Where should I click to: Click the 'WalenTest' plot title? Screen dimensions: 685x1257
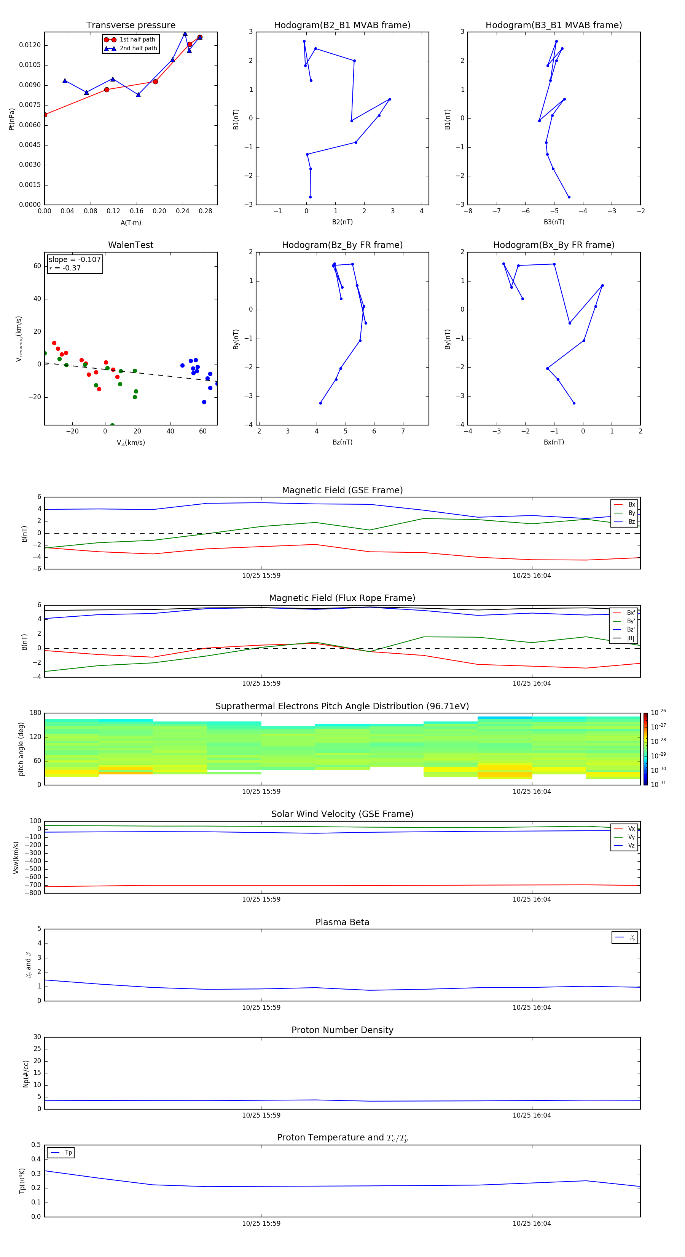(x=131, y=245)
